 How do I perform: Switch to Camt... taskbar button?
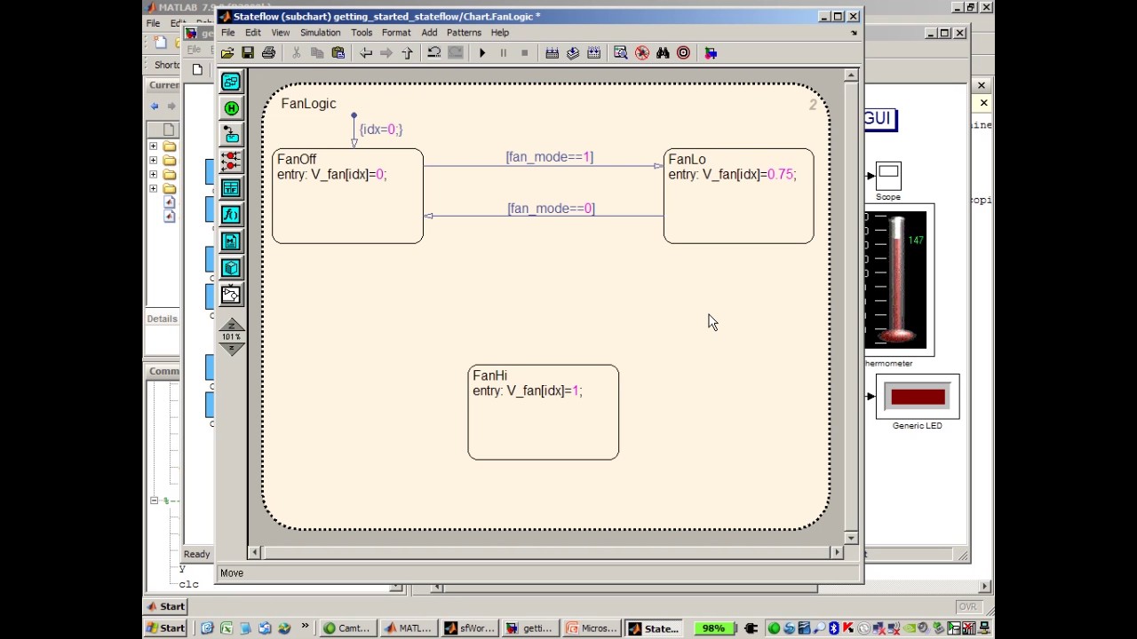click(x=347, y=628)
